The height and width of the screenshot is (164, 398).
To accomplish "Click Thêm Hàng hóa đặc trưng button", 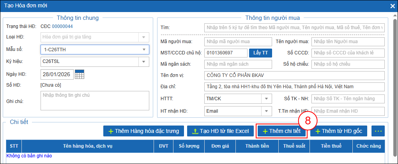I will click(143, 131).
